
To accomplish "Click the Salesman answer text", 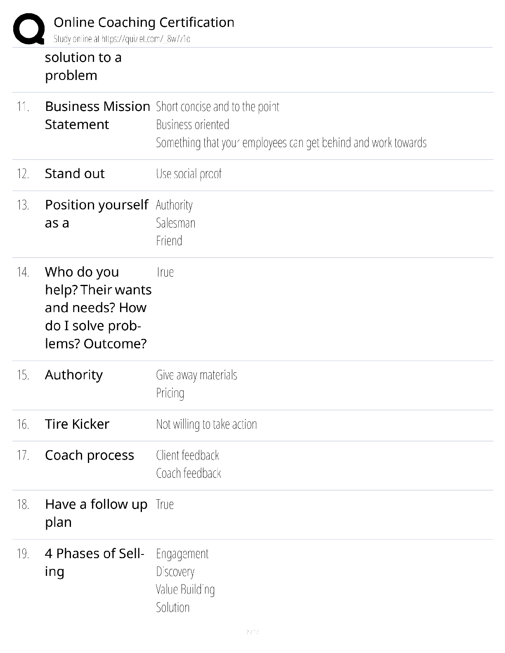I will pyautogui.click(x=176, y=223).
